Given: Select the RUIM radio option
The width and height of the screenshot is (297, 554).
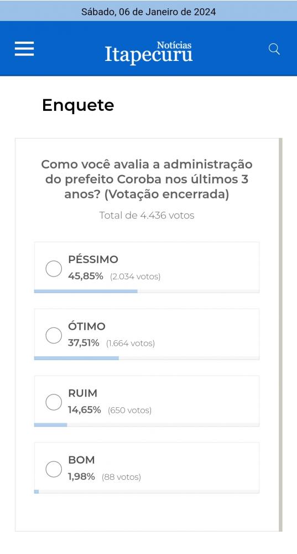Looking at the screenshot, I should coord(54,402).
